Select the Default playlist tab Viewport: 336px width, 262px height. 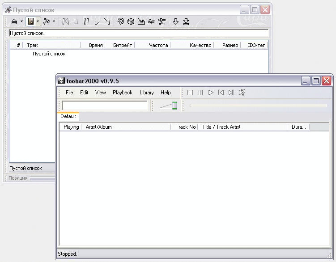click(x=68, y=116)
